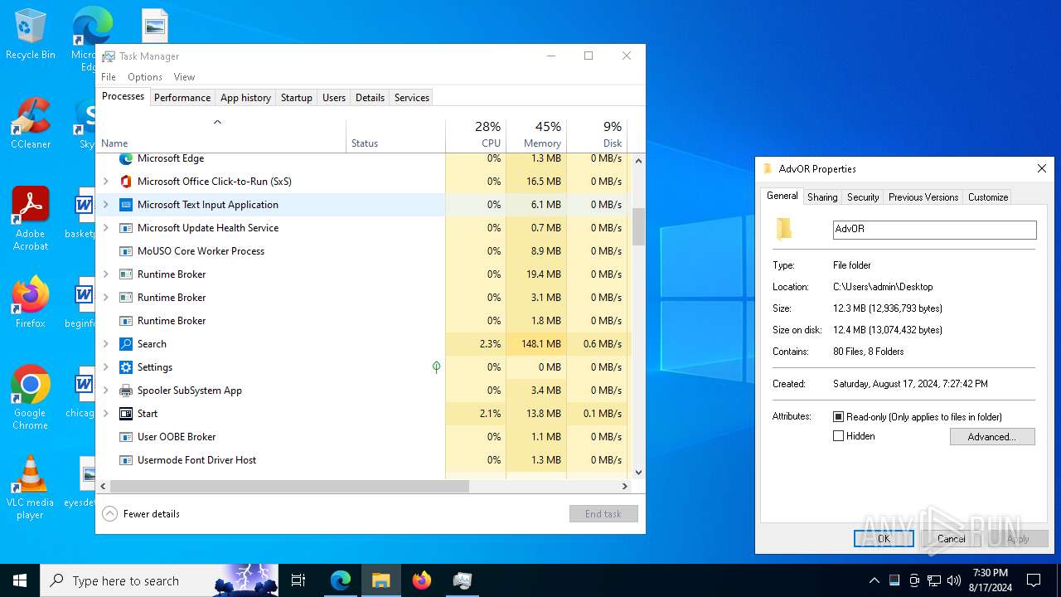Open the Security tab in AdvOR Properties
1061x597 pixels.
(x=863, y=197)
